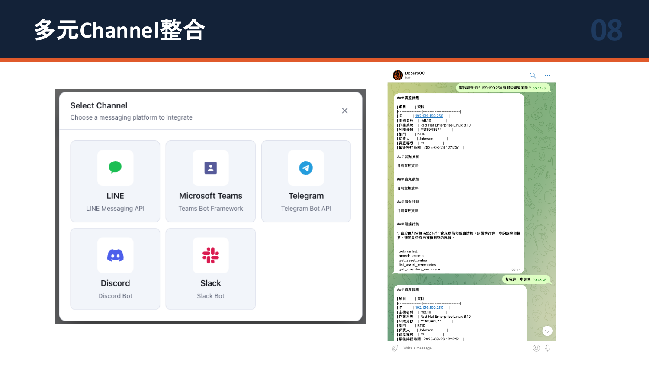Image resolution: width=649 pixels, height=365 pixels.
Task: Click the heading ### 建議措施
Action: click(408, 224)
